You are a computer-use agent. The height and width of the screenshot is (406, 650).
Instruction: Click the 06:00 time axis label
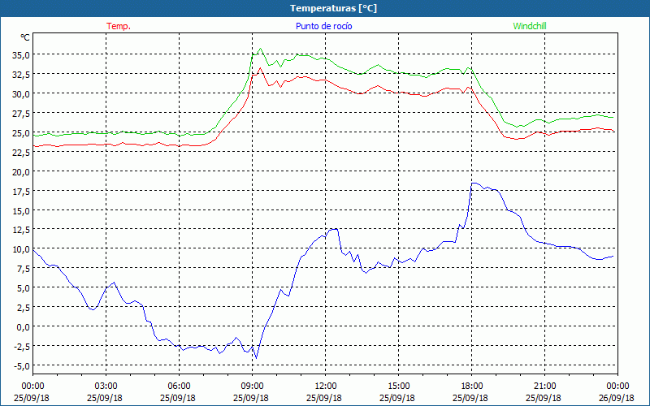(x=179, y=387)
